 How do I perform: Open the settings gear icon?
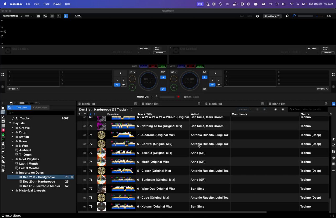click(x=287, y=16)
